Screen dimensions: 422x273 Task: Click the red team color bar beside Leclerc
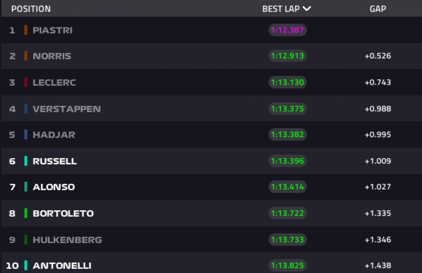tap(25, 82)
